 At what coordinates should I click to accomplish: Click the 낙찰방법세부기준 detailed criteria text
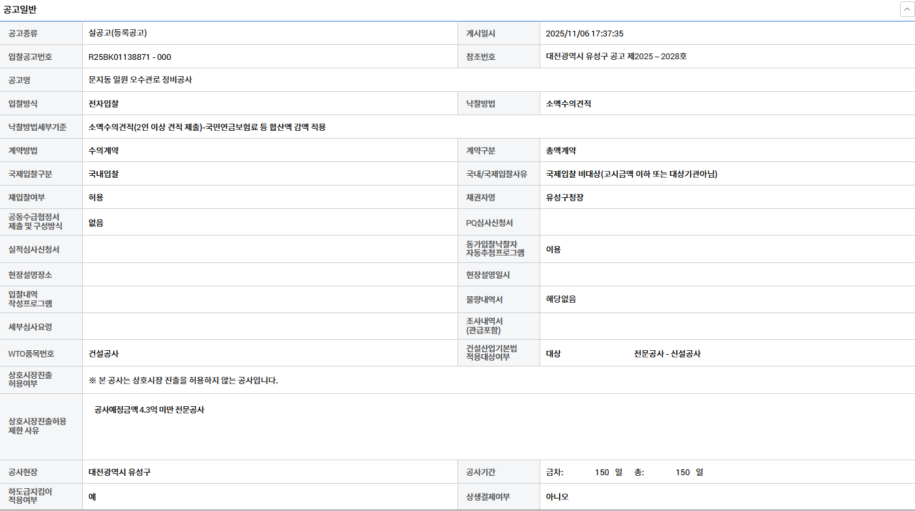coord(207,127)
